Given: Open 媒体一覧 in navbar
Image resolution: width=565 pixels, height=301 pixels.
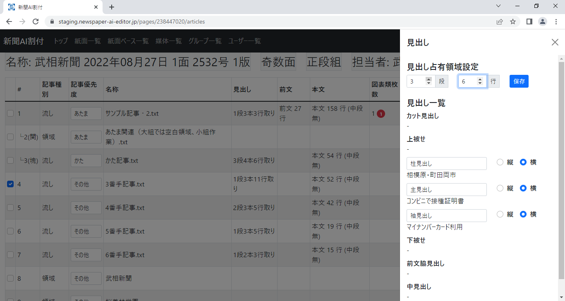Looking at the screenshot, I should (168, 41).
